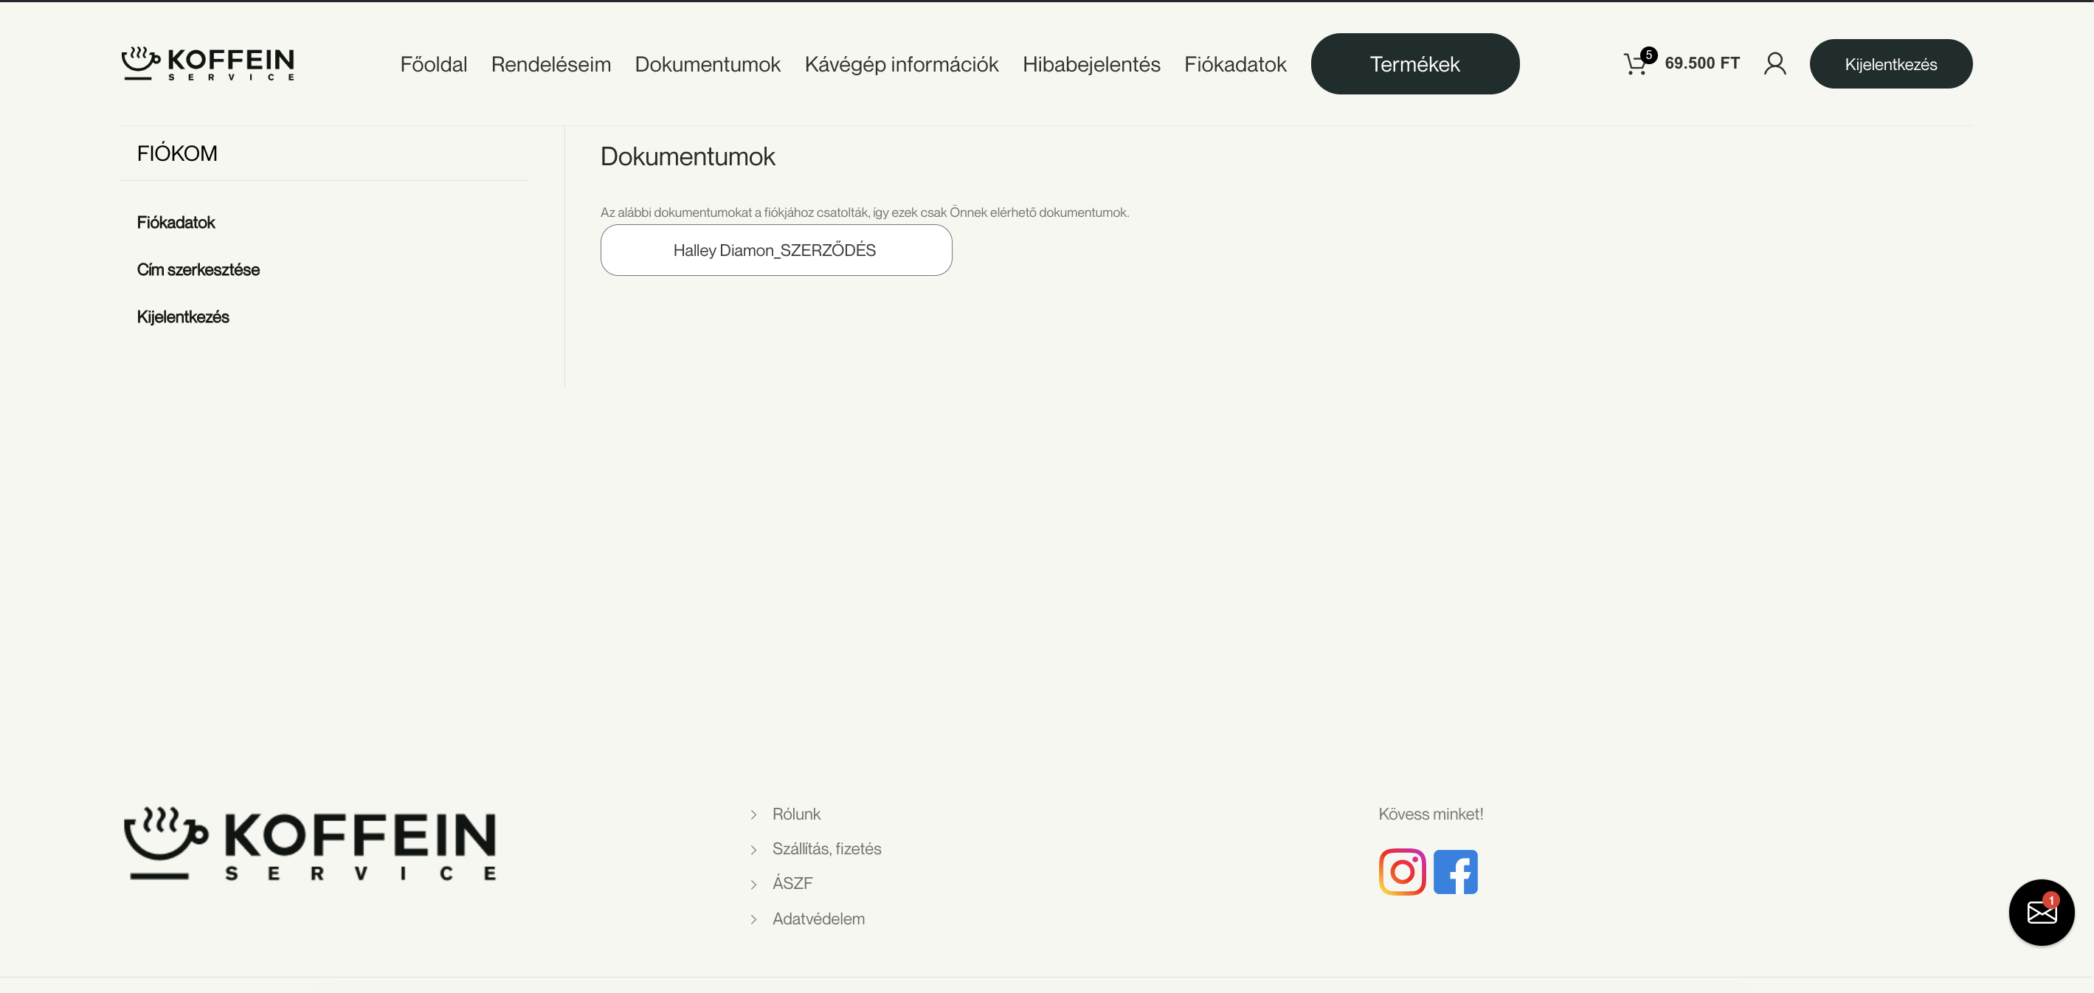Click the user profile icon

(1775, 63)
